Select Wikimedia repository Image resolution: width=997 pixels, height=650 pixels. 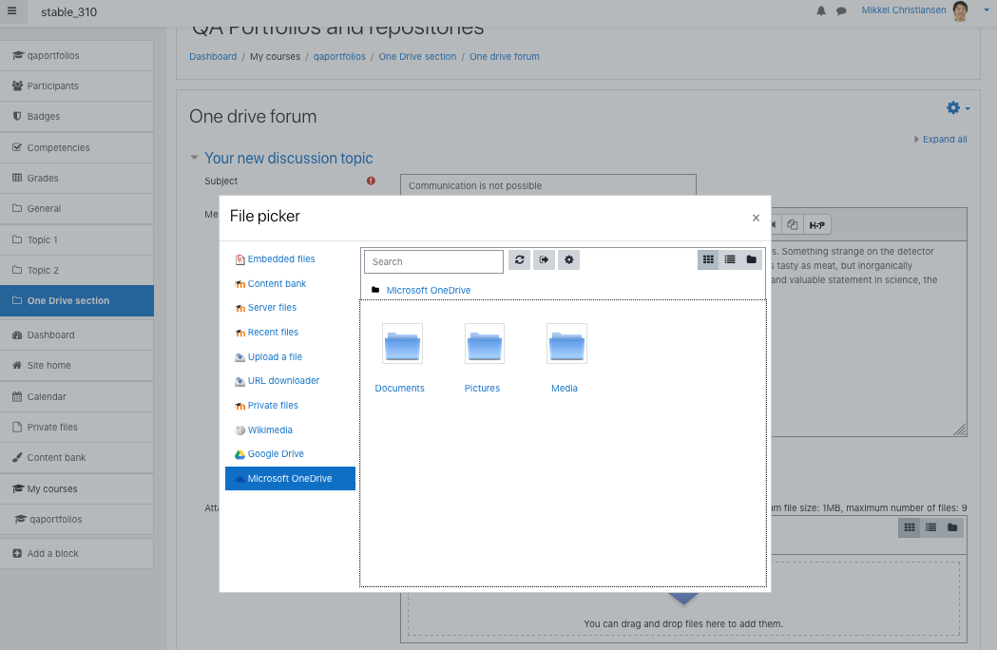pyautogui.click(x=270, y=430)
